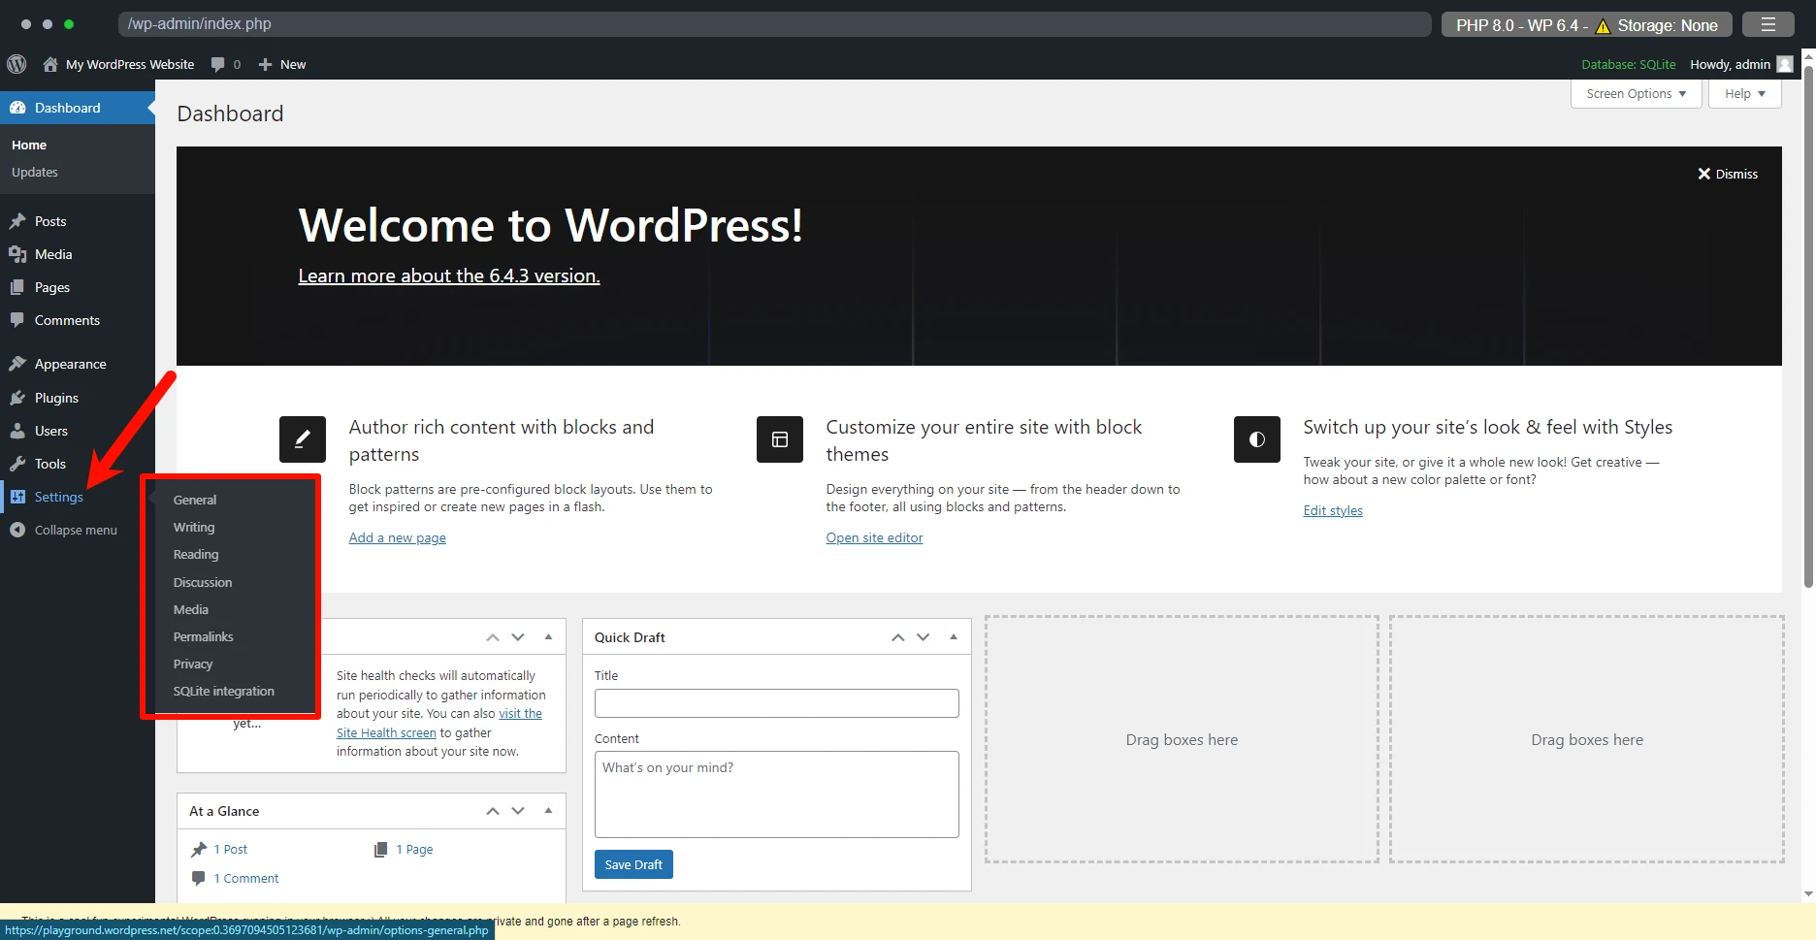Image resolution: width=1816 pixels, height=940 pixels.
Task: Open the Help dropdown tab
Action: tap(1744, 94)
